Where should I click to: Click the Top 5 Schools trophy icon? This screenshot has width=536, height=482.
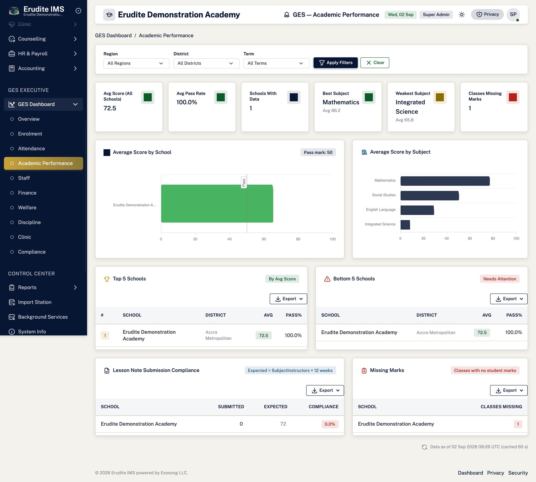(x=107, y=279)
